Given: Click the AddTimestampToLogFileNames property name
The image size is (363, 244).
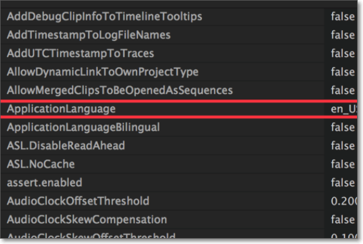Looking at the screenshot, I should point(89,35).
